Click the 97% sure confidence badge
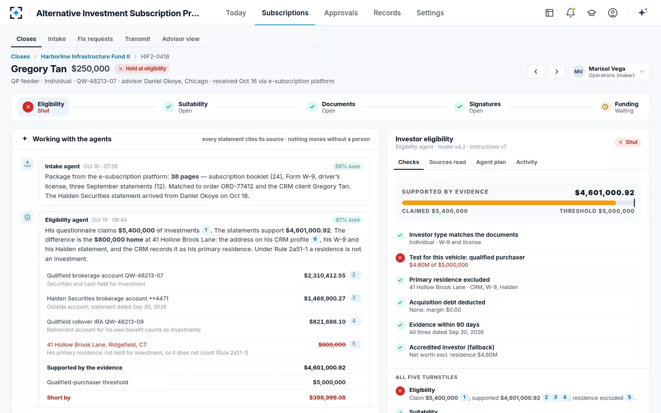Image resolution: width=661 pixels, height=413 pixels. point(347,220)
